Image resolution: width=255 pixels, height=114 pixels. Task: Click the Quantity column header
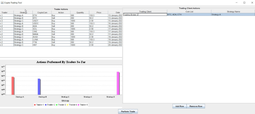tap(80, 12)
